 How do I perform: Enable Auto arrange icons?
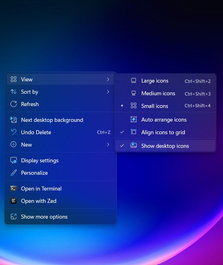(165, 120)
